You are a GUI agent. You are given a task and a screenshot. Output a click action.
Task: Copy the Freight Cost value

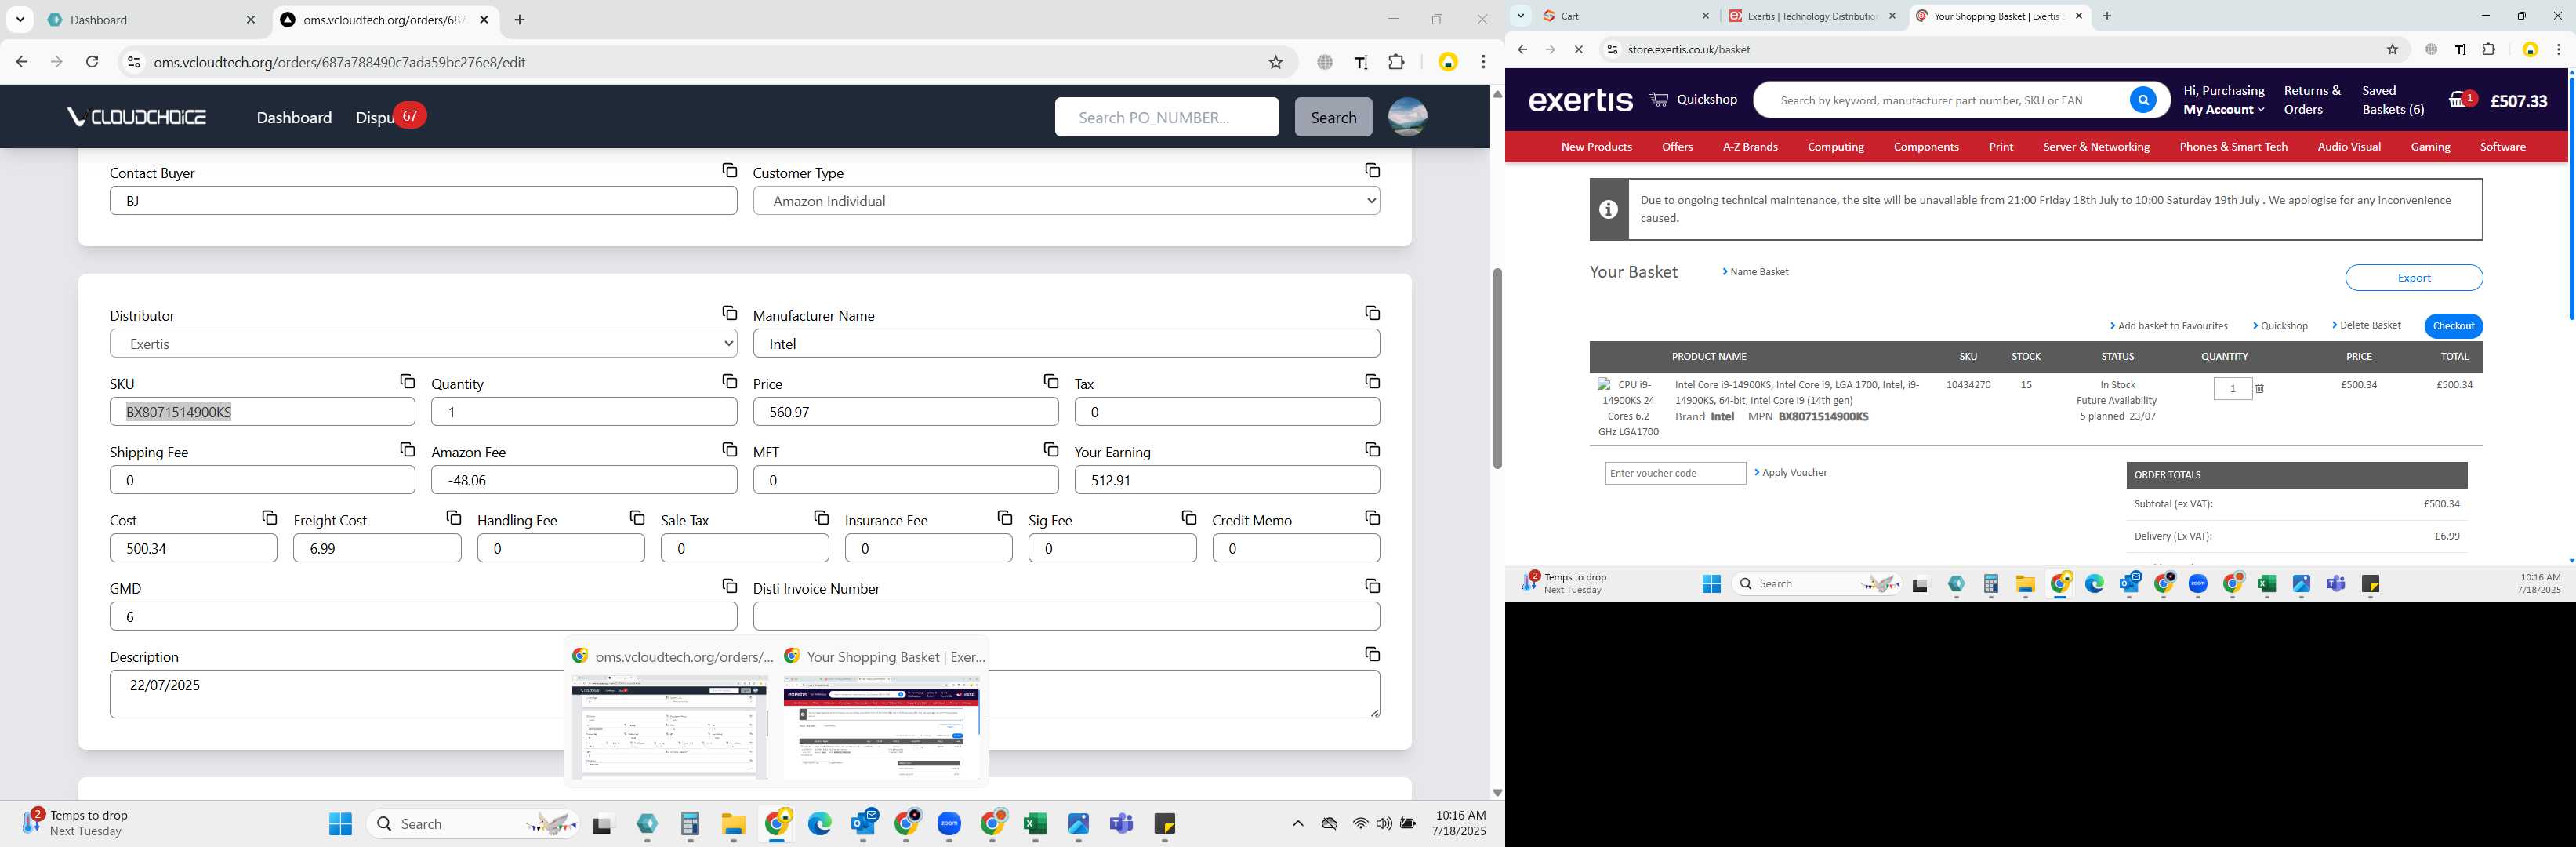pyautogui.click(x=453, y=518)
